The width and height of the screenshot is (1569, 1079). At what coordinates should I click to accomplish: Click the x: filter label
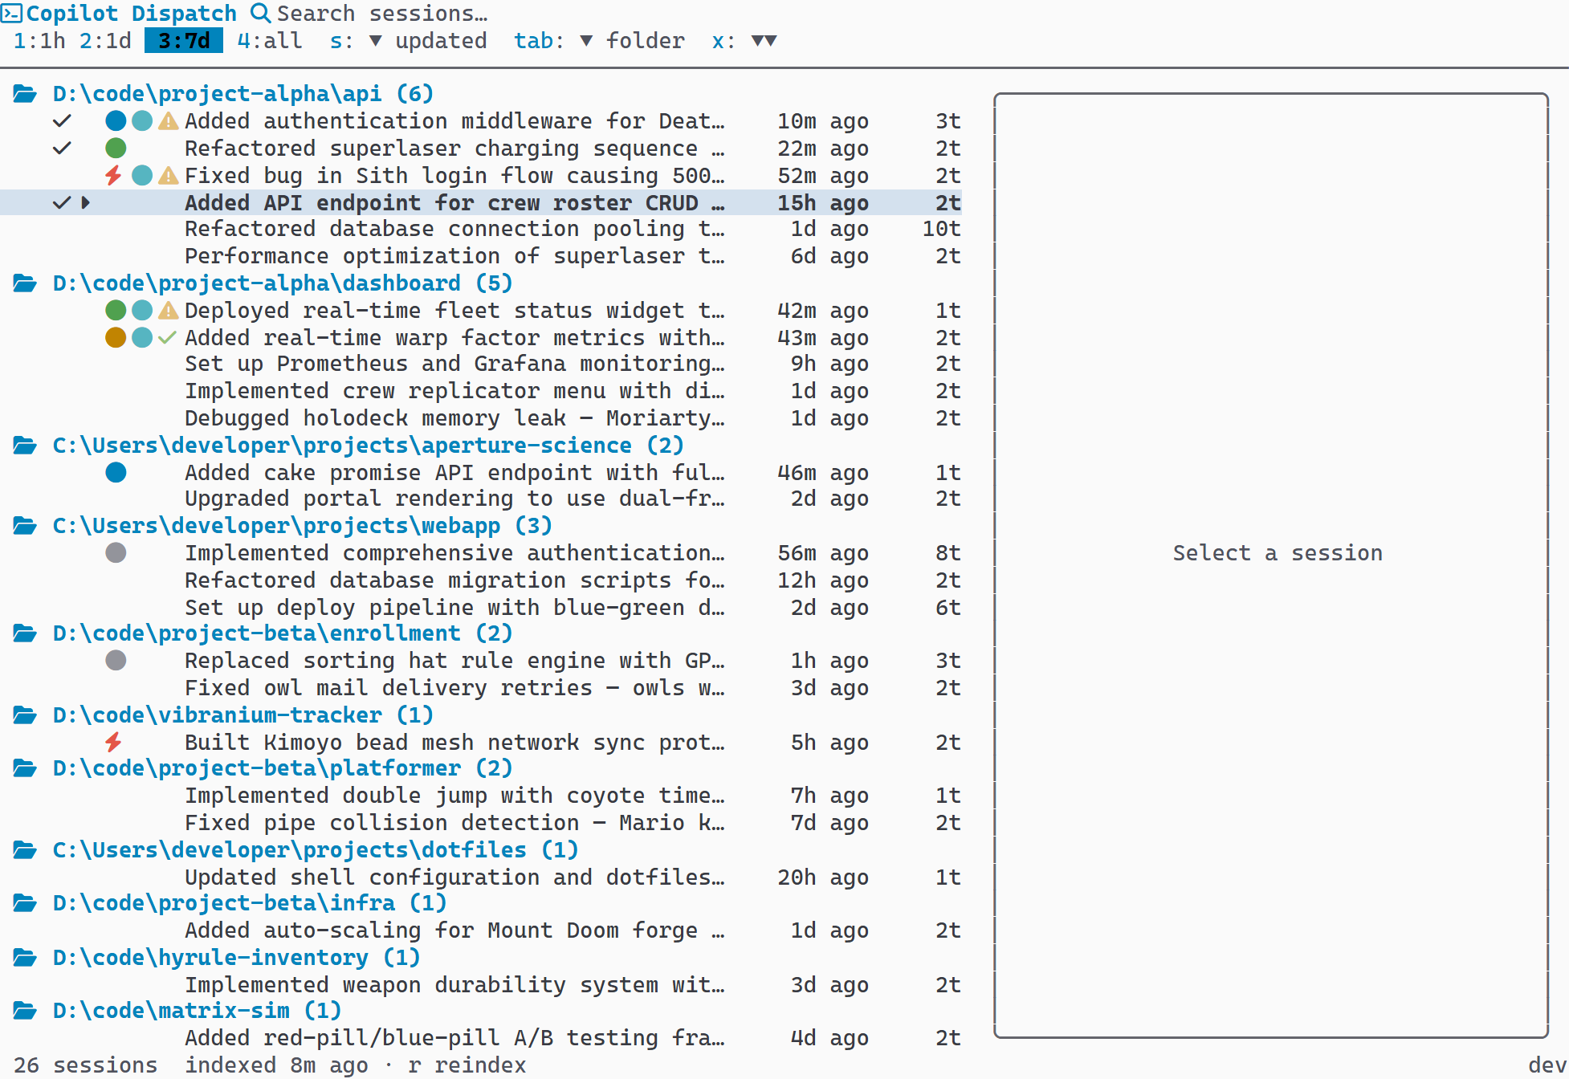[723, 41]
